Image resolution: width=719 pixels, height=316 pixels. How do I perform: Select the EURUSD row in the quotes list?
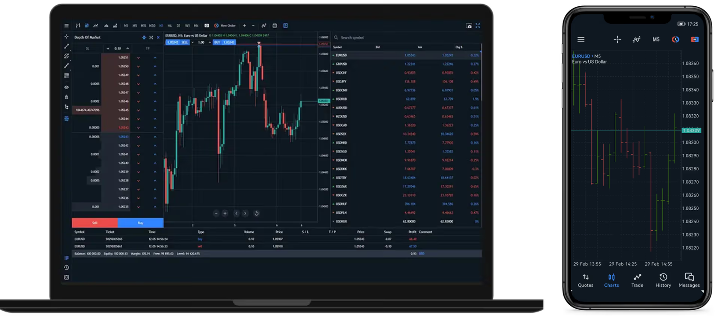pyautogui.click(x=407, y=55)
